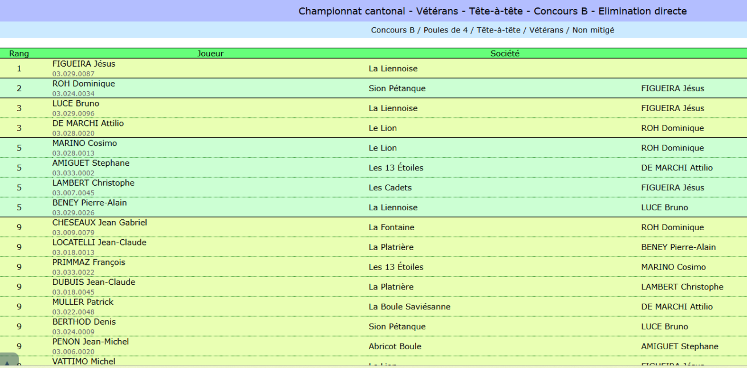Click the Championnat cantonal title header

493,11
